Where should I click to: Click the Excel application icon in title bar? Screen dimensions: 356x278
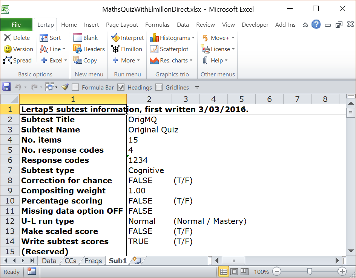click(5, 9)
